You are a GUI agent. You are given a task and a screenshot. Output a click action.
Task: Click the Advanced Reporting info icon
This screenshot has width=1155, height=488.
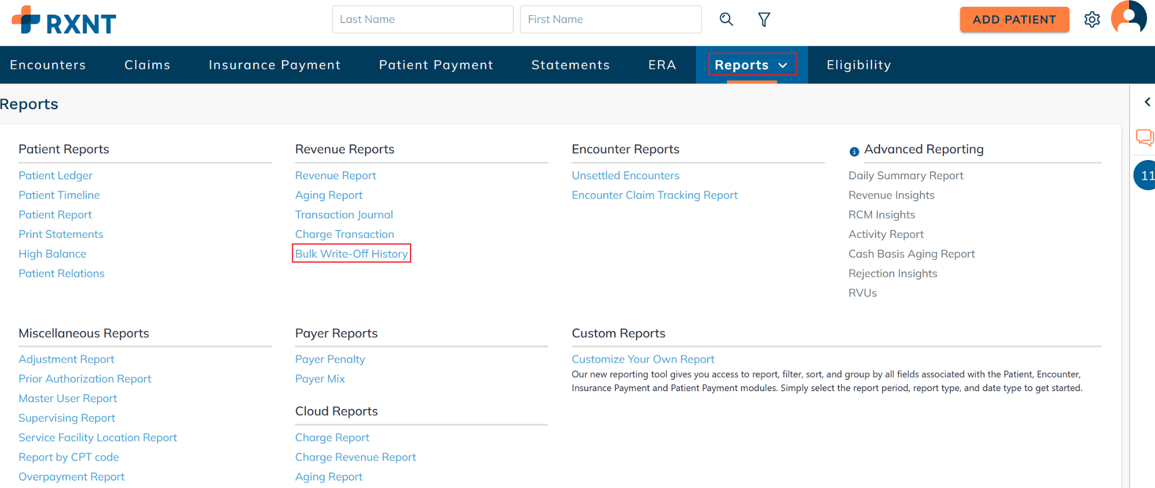click(x=854, y=151)
